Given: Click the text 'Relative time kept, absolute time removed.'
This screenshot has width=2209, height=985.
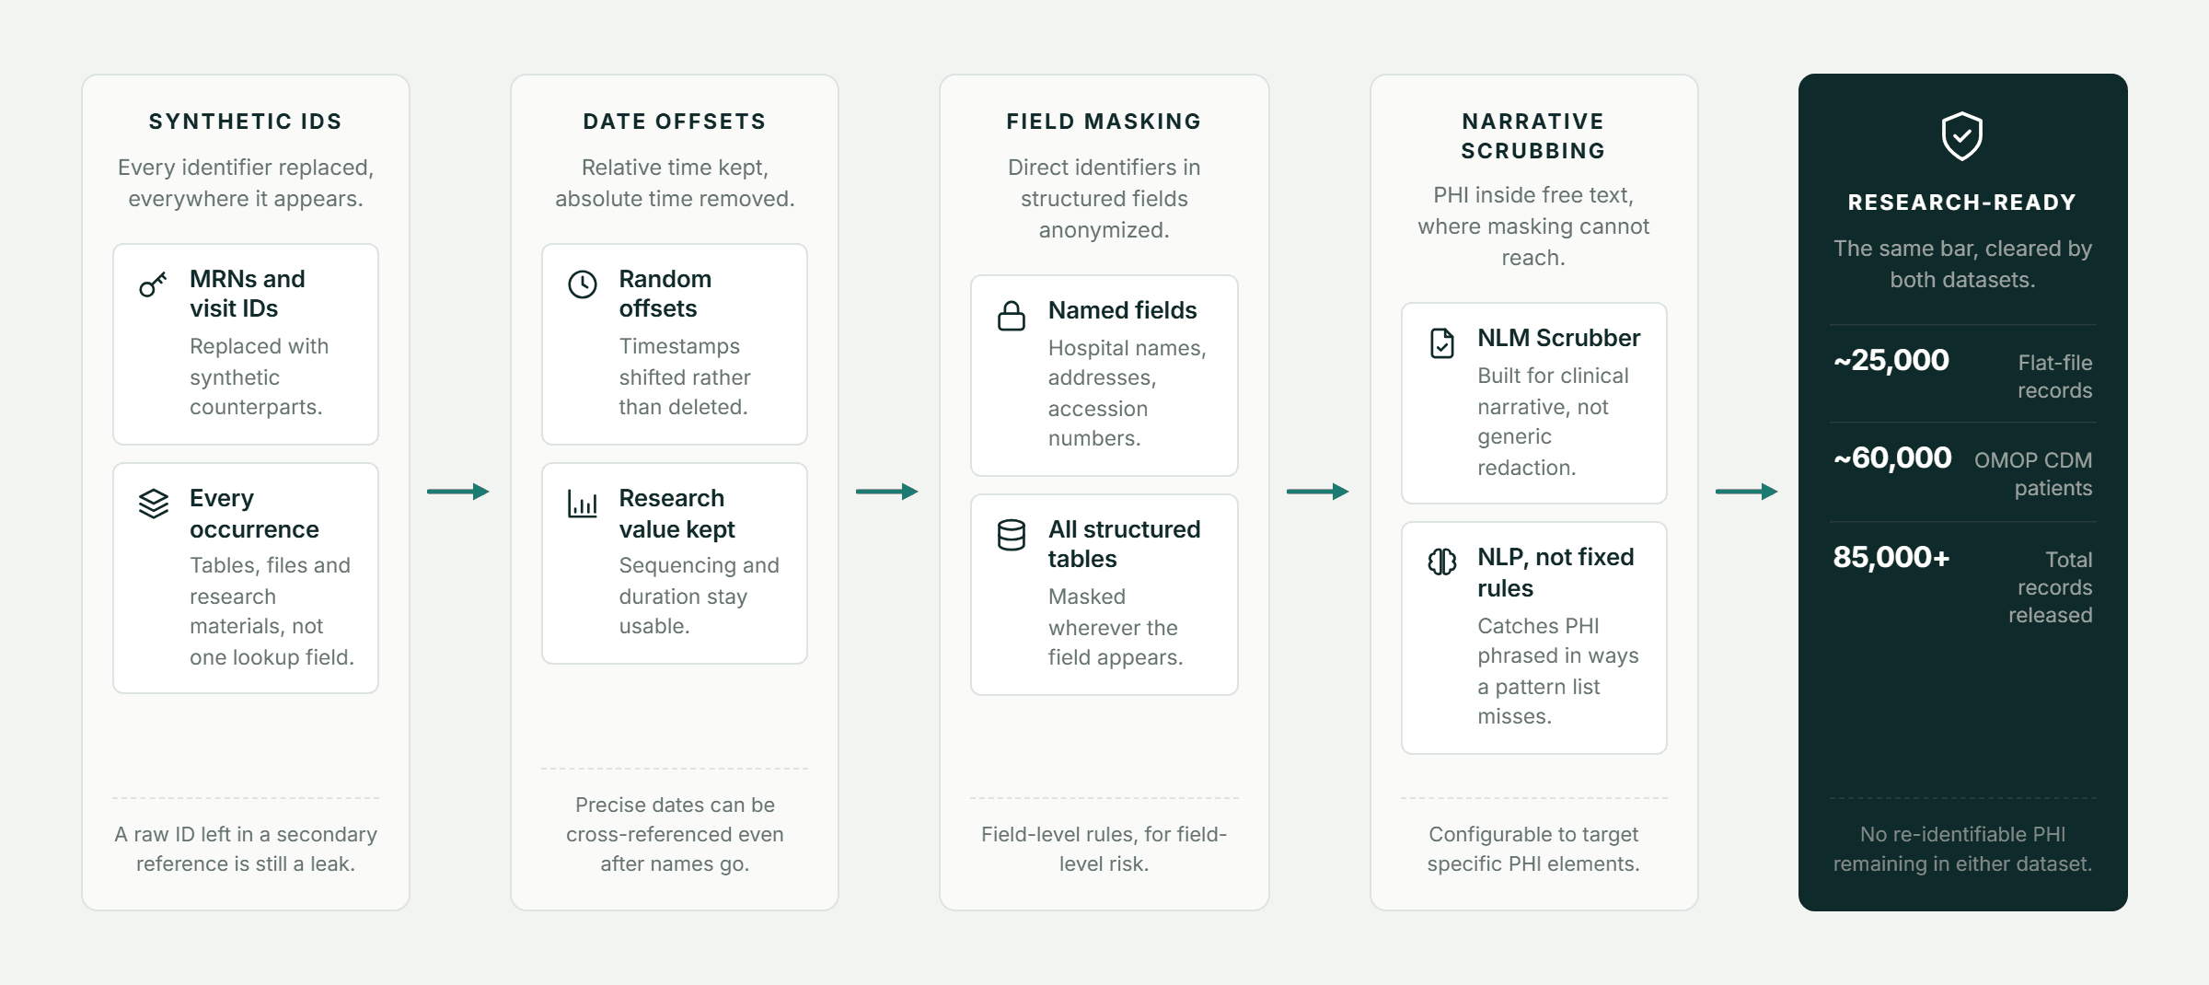Looking at the screenshot, I should (675, 183).
